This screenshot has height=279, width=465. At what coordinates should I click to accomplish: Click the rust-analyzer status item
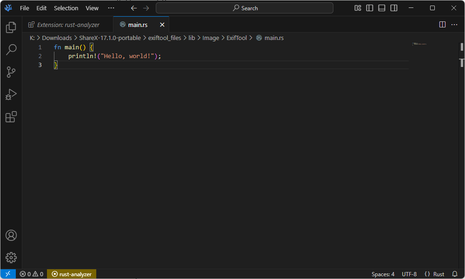pyautogui.click(x=72, y=274)
